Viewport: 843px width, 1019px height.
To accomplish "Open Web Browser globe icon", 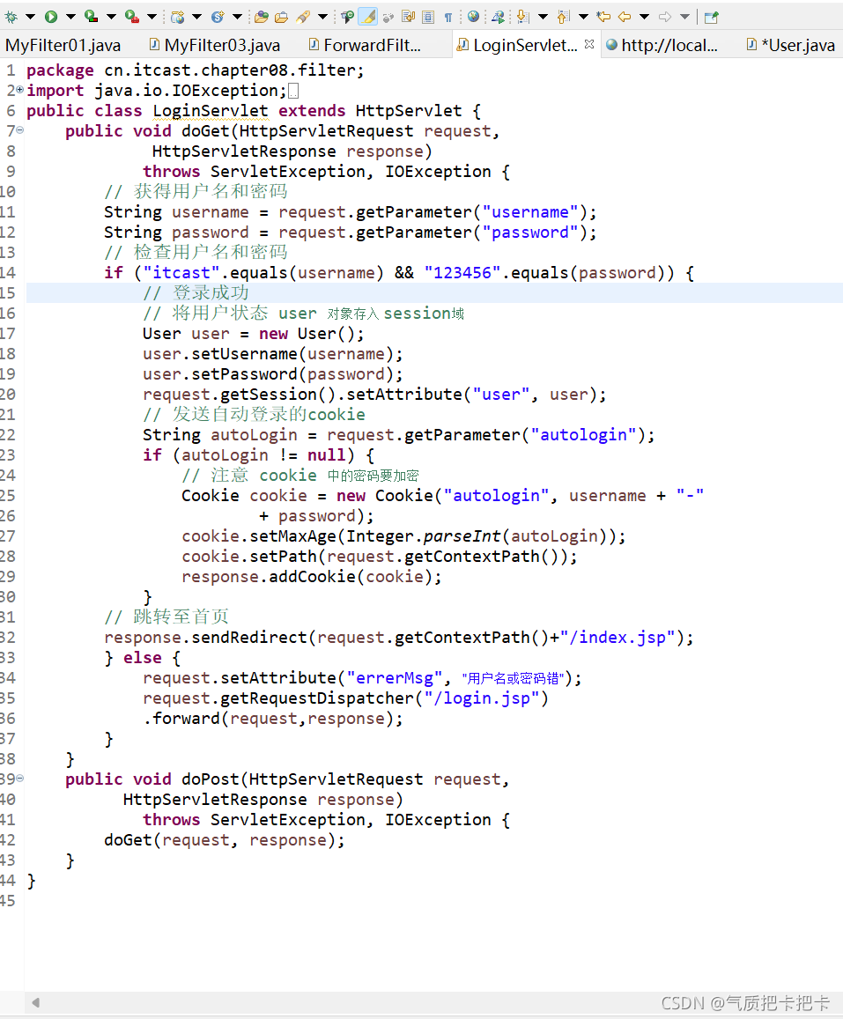I will (x=473, y=16).
